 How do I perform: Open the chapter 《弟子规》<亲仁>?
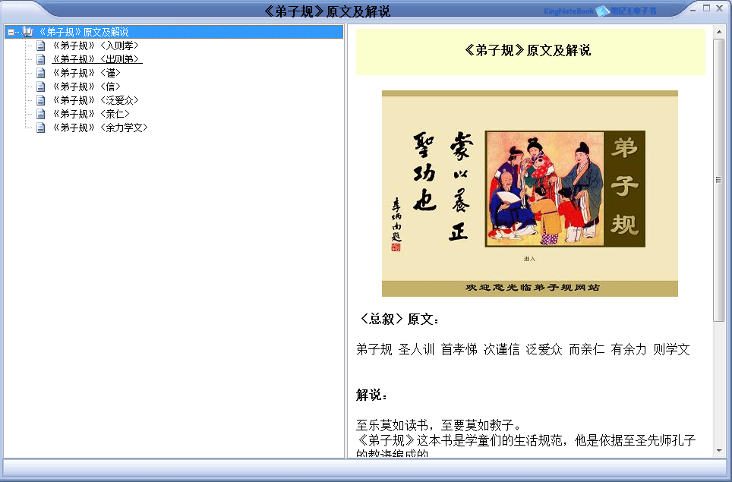[x=91, y=113]
